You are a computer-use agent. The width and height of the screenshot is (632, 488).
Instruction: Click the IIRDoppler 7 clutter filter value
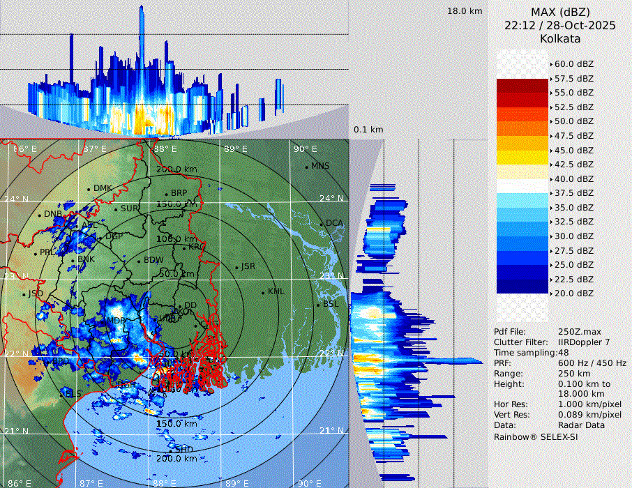click(585, 342)
